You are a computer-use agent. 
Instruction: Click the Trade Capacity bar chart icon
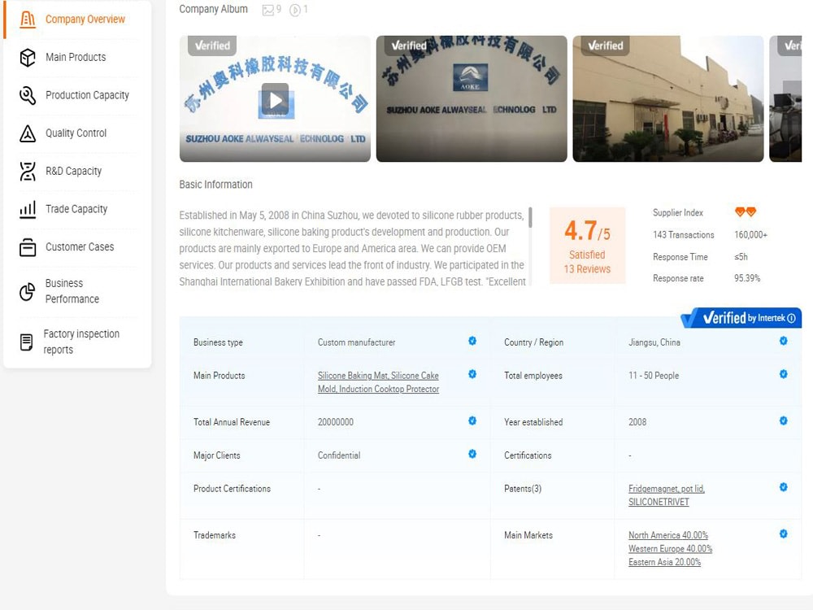[x=28, y=209]
